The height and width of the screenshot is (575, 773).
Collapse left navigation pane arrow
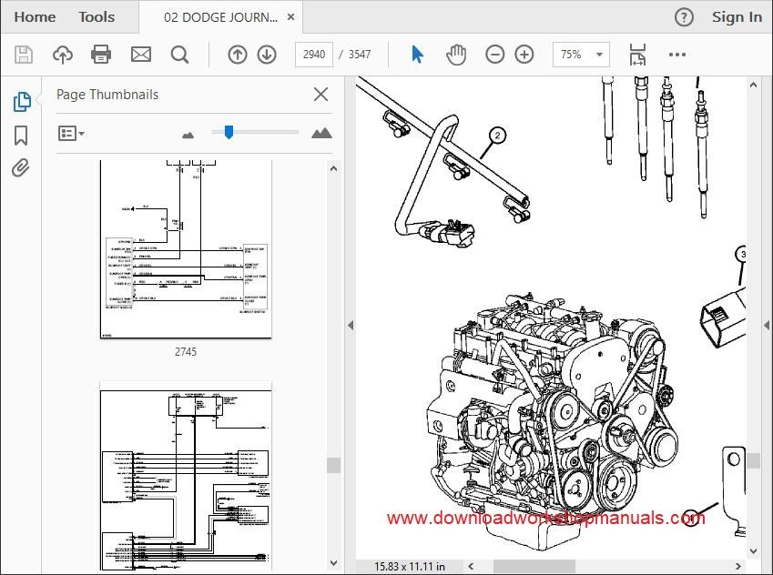click(x=351, y=325)
